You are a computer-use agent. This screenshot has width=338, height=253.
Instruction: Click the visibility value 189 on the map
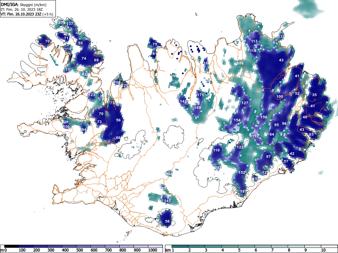coord(197,108)
